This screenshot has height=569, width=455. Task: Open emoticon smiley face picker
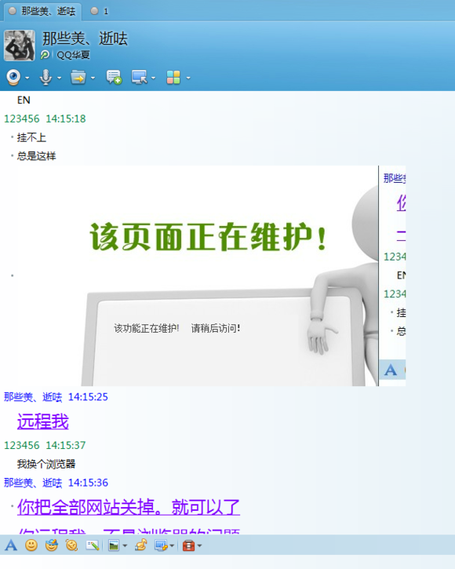[31, 545]
